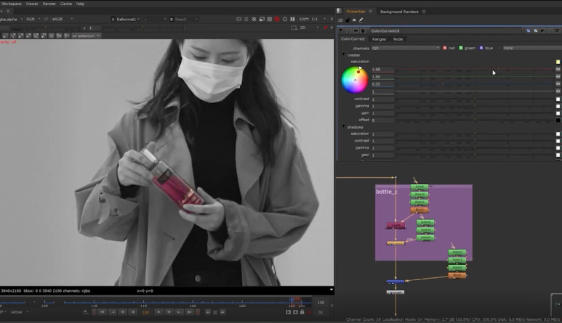Open the sRGB viewer process dropdown
This screenshot has width=562, height=323.
click(x=62, y=19)
